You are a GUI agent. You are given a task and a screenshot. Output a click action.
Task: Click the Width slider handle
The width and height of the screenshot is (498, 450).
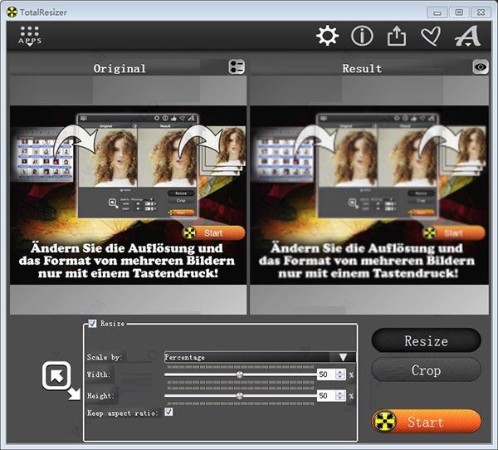240,374
